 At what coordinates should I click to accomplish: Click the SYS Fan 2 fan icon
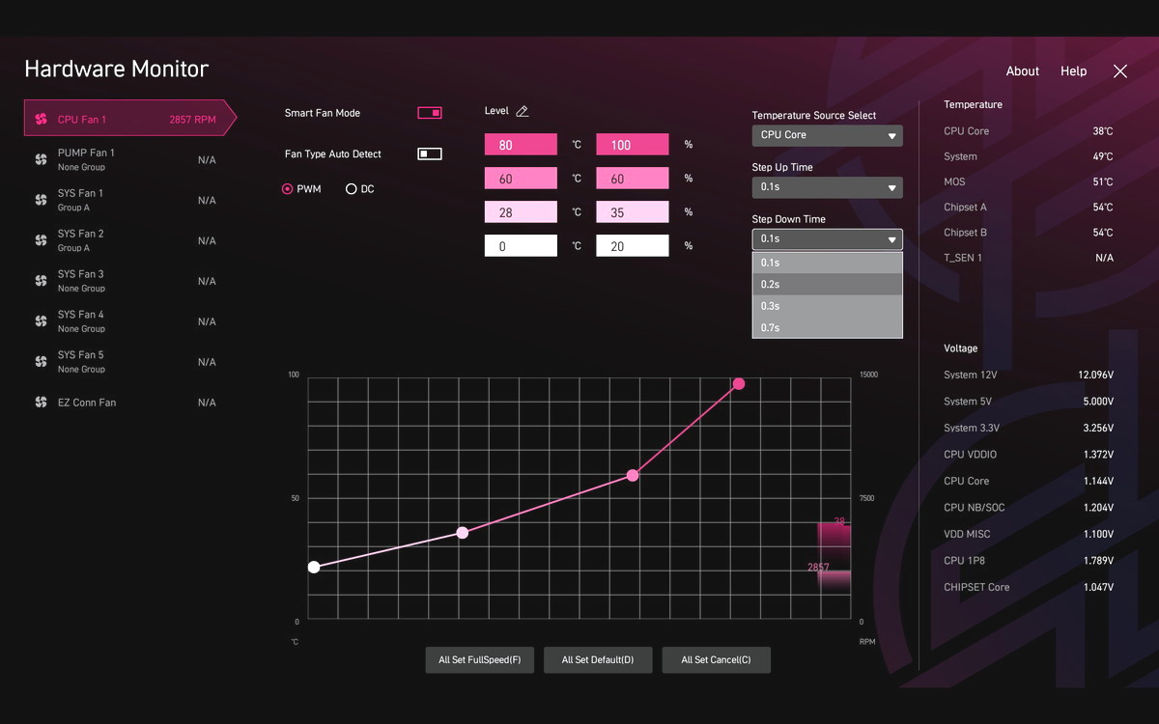click(x=41, y=240)
